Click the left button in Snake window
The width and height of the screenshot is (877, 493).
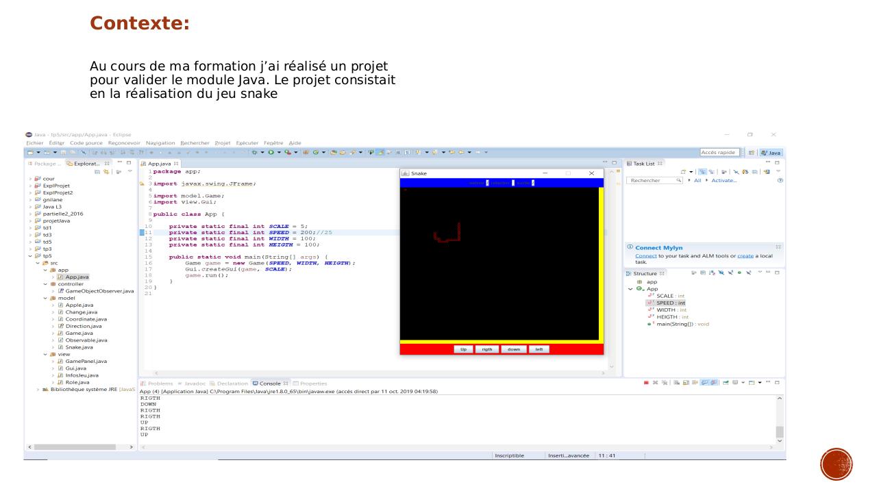[539, 349]
